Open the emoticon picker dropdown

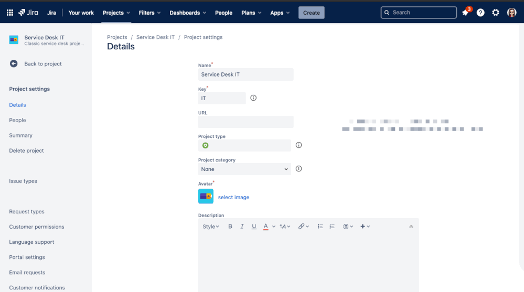click(x=348, y=226)
